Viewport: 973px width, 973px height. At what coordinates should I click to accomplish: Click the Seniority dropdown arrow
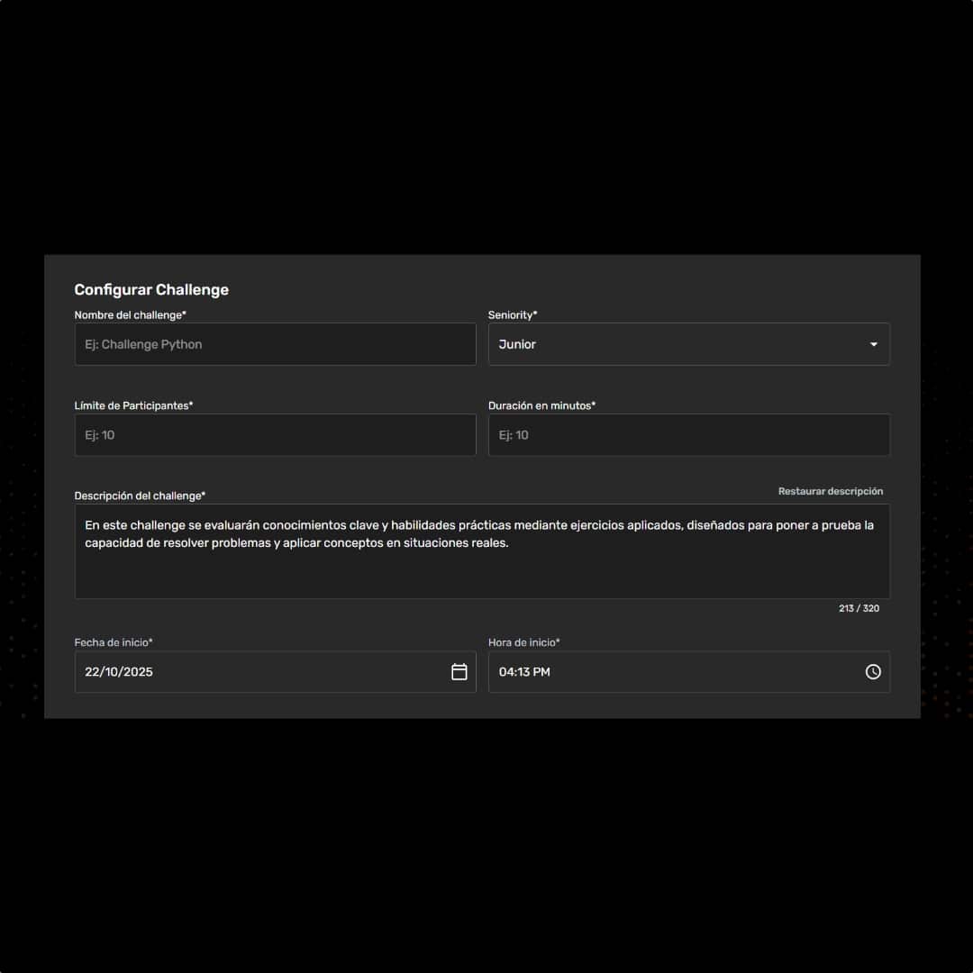pos(873,345)
